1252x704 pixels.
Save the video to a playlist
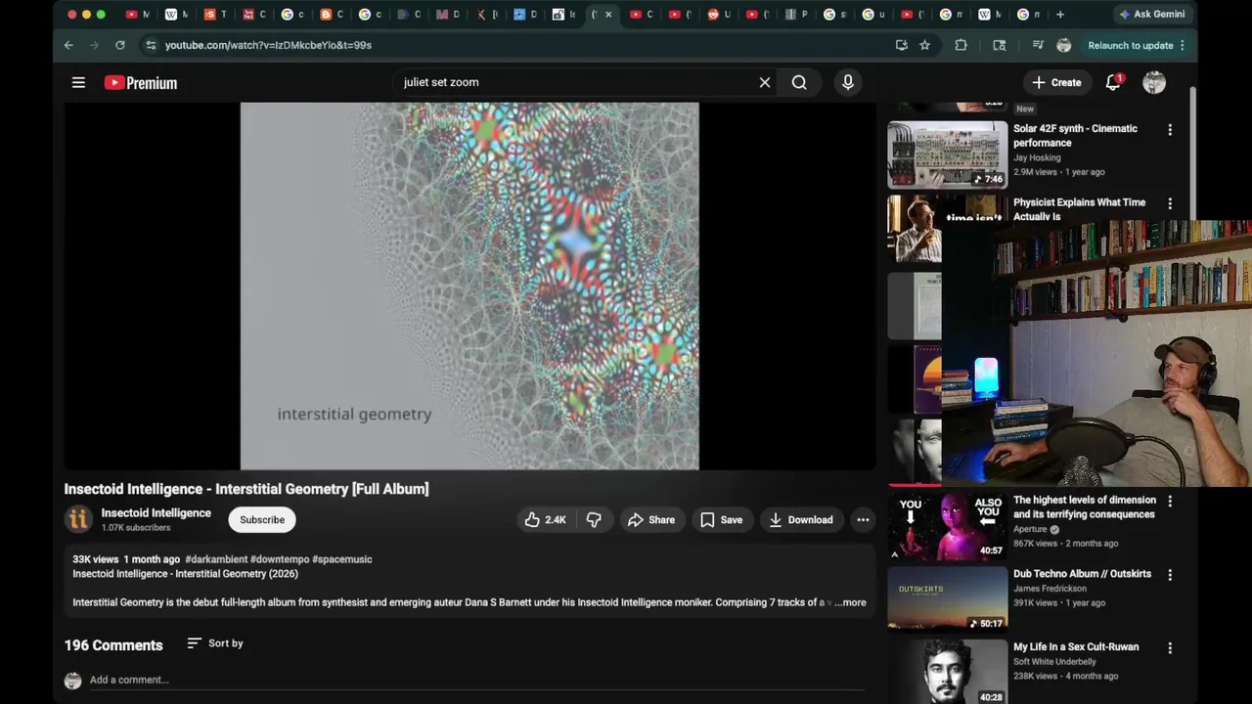722,520
